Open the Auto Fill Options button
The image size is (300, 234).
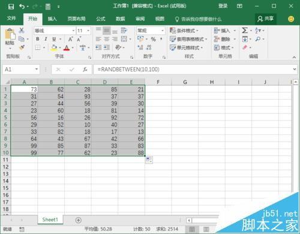pos(149,160)
